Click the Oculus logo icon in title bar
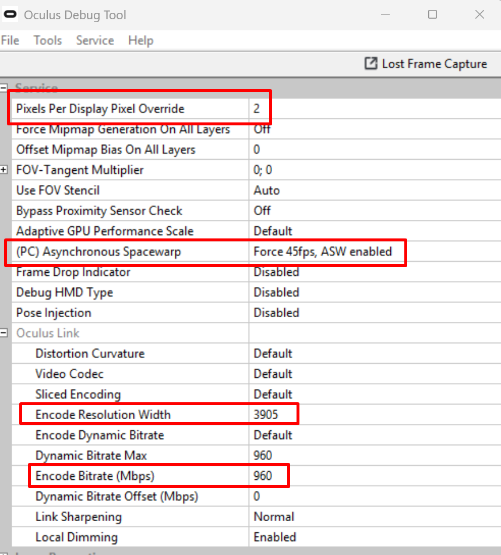Screen dimensions: 501x555 tap(10, 15)
